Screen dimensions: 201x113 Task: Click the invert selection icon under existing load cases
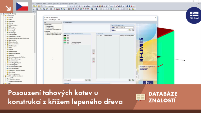coord(90,80)
